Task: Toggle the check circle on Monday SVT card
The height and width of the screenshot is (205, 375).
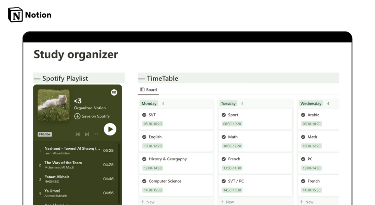Action: (x=144, y=115)
